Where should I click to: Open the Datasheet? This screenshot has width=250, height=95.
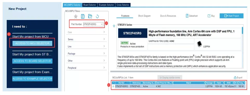192,16
